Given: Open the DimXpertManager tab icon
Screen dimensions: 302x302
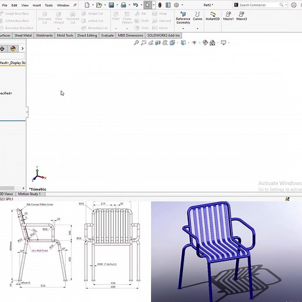Looking at the screenshot, I should tap(2, 48).
